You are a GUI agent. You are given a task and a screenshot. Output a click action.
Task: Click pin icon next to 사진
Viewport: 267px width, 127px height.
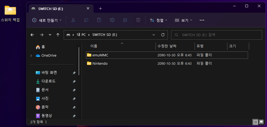pos(74,99)
